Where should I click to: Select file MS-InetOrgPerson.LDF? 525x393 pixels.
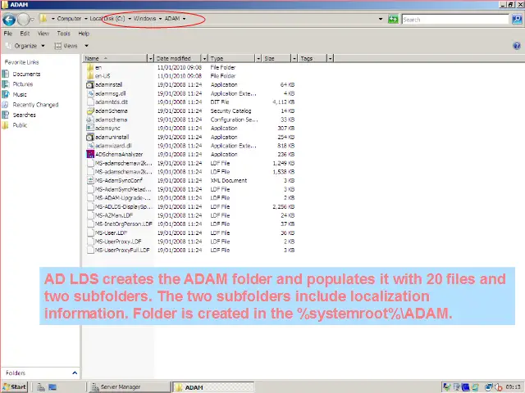124,224
